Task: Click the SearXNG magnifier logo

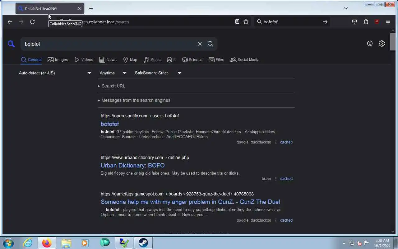Action: [11, 44]
